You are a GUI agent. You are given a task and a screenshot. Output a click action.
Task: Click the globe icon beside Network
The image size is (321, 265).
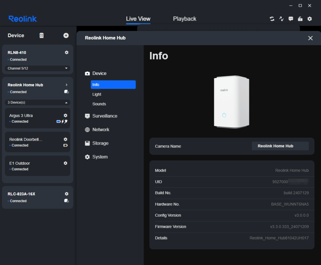[x=87, y=130]
